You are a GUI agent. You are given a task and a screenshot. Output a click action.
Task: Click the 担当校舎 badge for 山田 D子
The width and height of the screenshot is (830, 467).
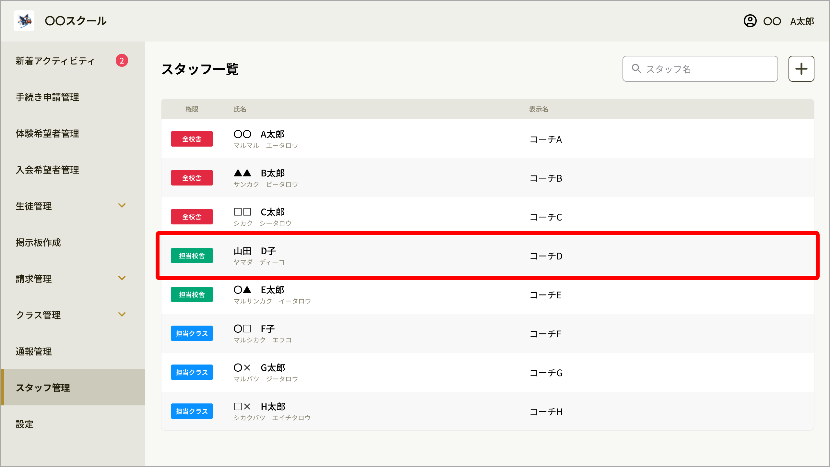192,256
